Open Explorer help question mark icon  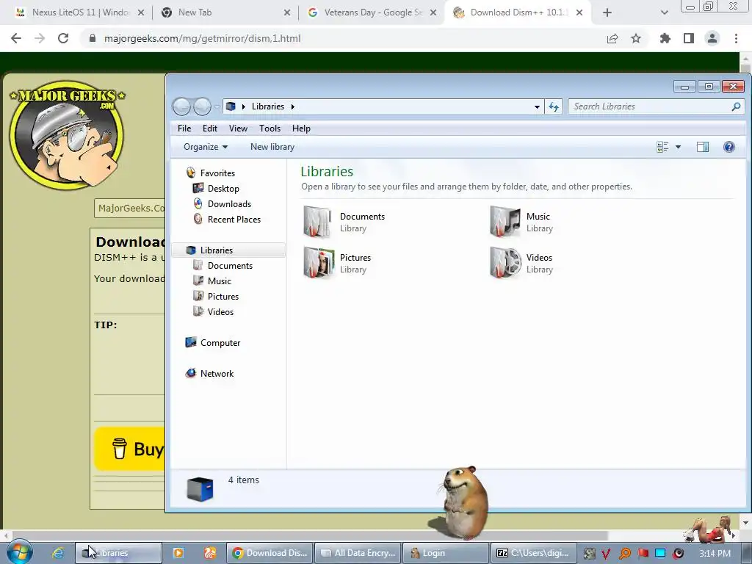[x=729, y=147]
